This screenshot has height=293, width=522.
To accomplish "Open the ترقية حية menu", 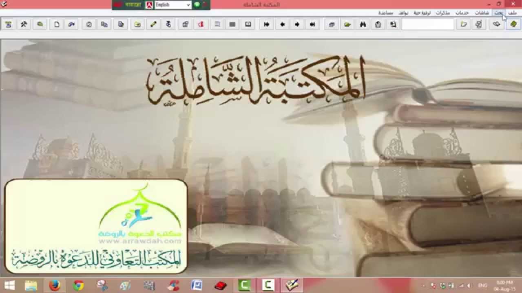I will [x=422, y=13].
